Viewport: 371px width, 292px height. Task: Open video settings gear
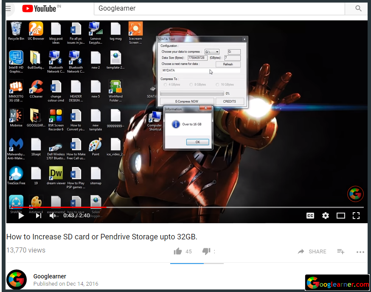(326, 216)
